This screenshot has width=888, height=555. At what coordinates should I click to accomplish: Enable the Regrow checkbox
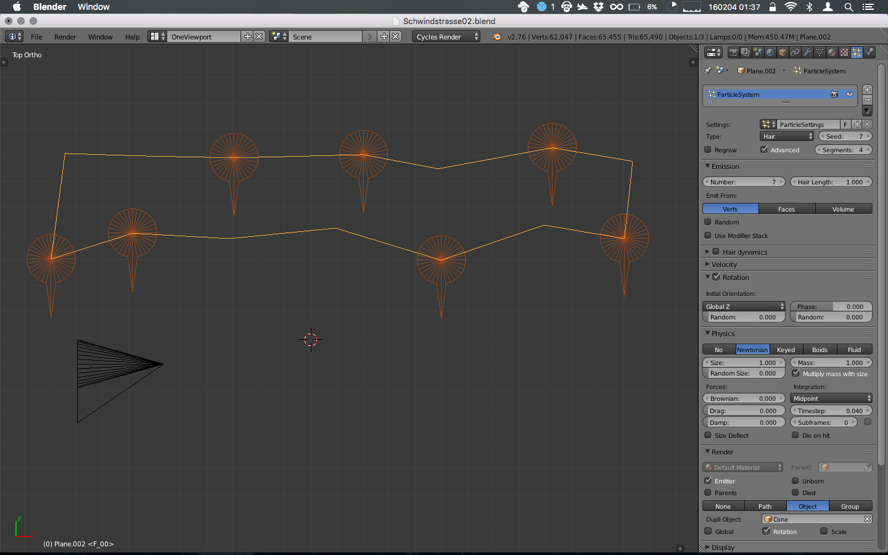click(x=708, y=150)
